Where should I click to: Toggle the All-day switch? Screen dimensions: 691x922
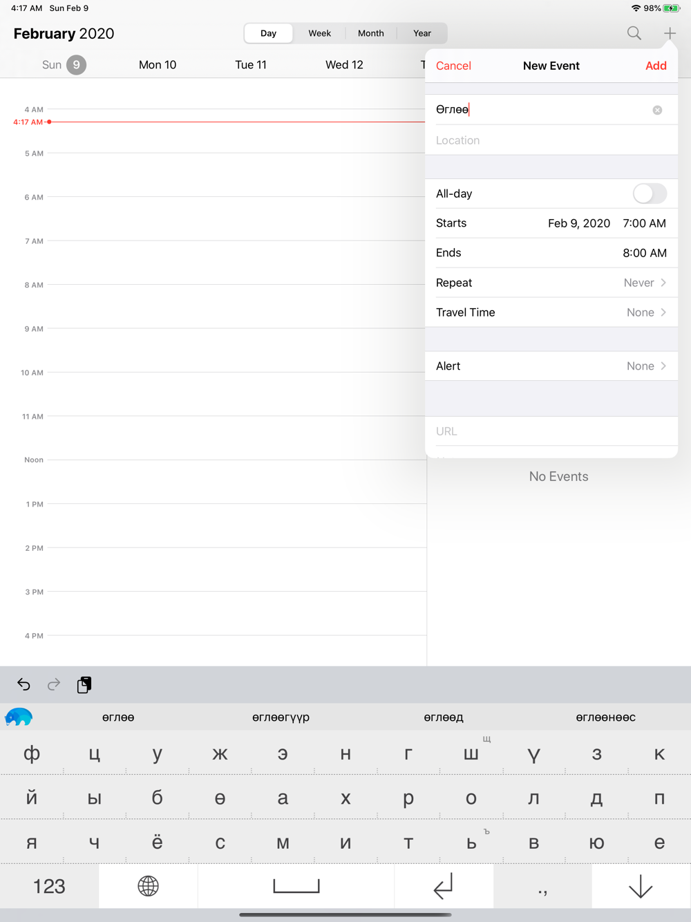pos(650,194)
